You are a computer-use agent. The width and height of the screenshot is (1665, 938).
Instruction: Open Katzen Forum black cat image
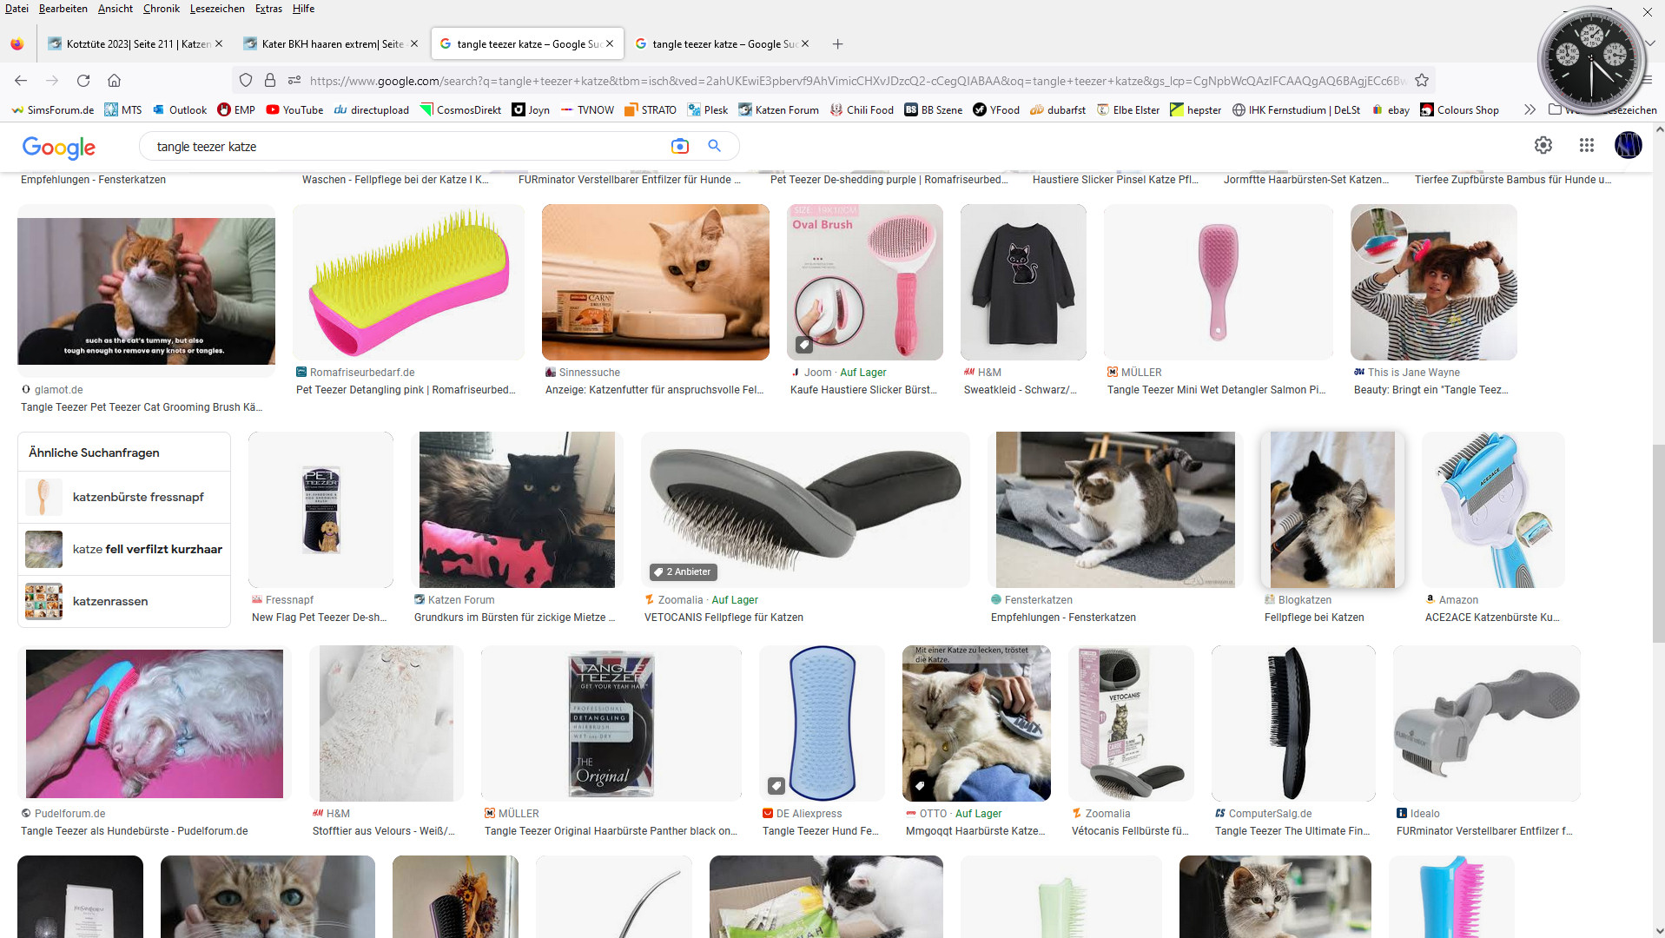pos(517,510)
